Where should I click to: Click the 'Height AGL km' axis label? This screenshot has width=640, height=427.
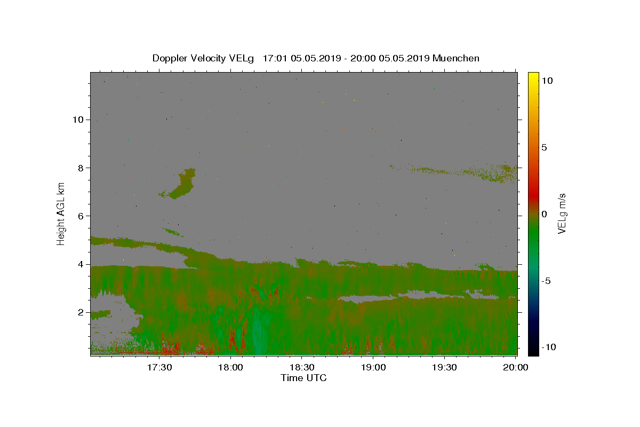pos(61,213)
